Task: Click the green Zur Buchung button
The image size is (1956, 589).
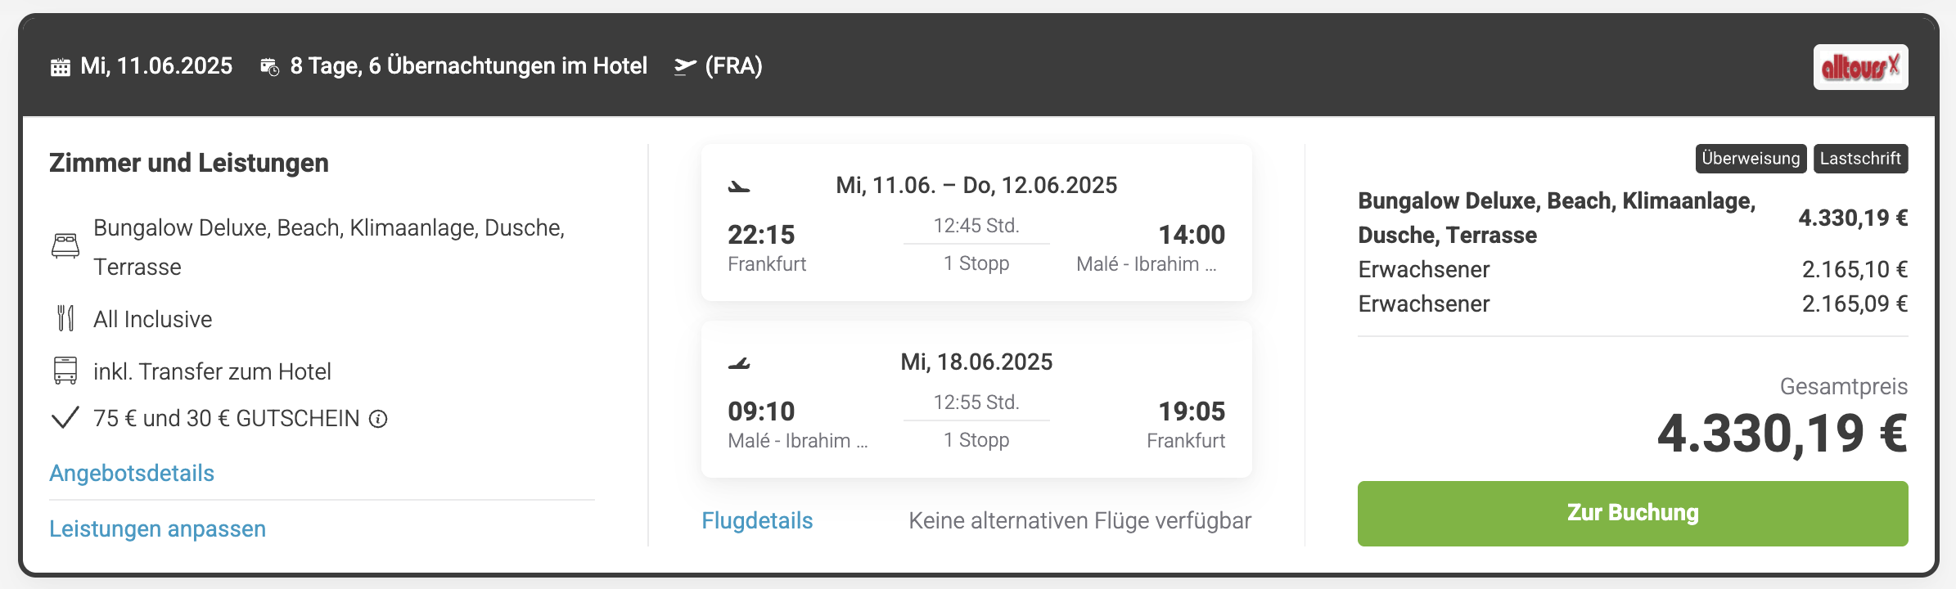Action: (x=1633, y=513)
